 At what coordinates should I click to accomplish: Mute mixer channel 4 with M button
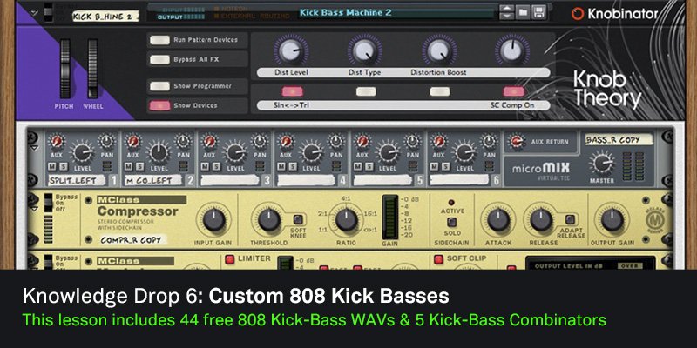(x=281, y=166)
